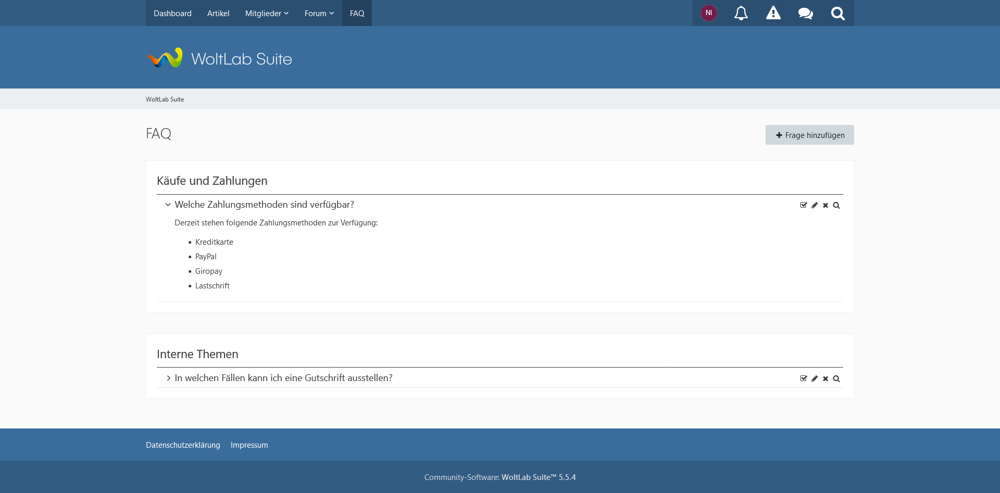This screenshot has height=493, width=1000.
Task: Go to Dashboard in the navigation
Action: click(x=172, y=13)
